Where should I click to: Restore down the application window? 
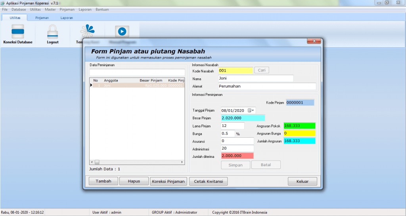tap(387, 3)
